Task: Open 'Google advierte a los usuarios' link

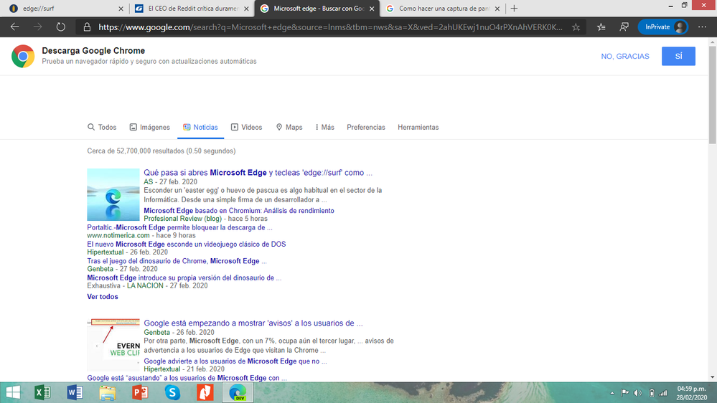Action: 235,361
